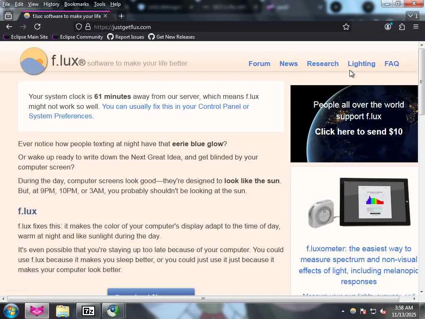This screenshot has height=319, width=425.
Task: Open the Report Issues bookmark
Action: (x=126, y=37)
